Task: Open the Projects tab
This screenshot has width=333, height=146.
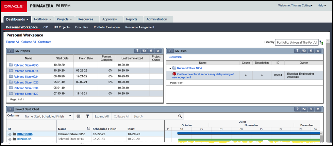Action: coord(64,19)
